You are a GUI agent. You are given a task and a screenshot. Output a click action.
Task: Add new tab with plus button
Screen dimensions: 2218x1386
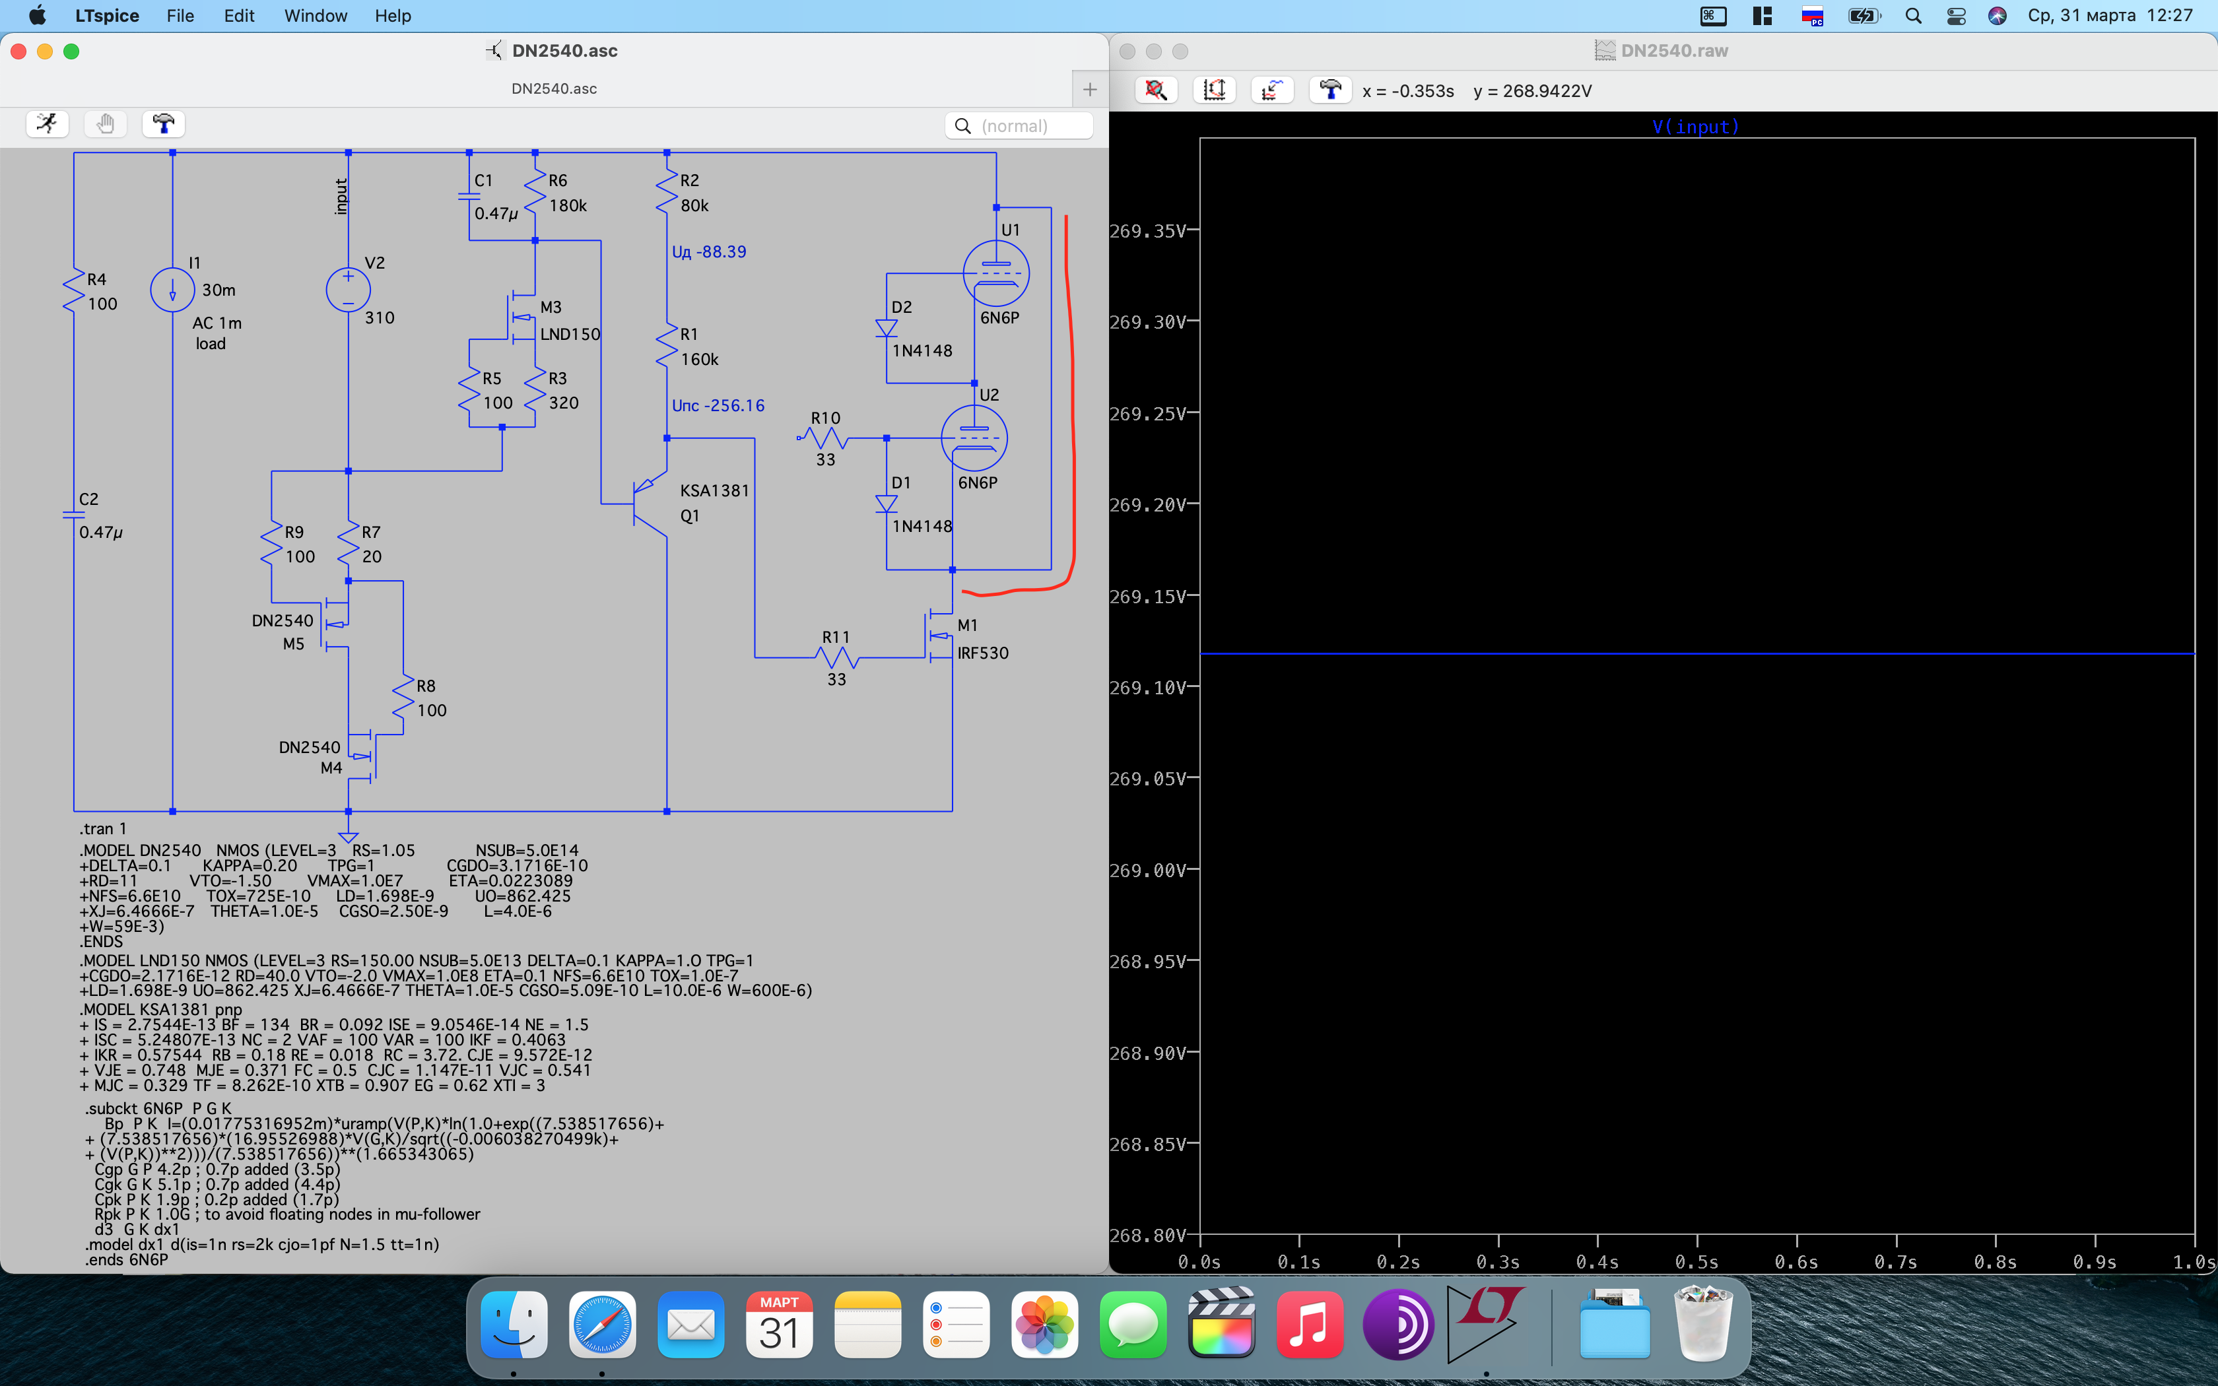[1090, 89]
